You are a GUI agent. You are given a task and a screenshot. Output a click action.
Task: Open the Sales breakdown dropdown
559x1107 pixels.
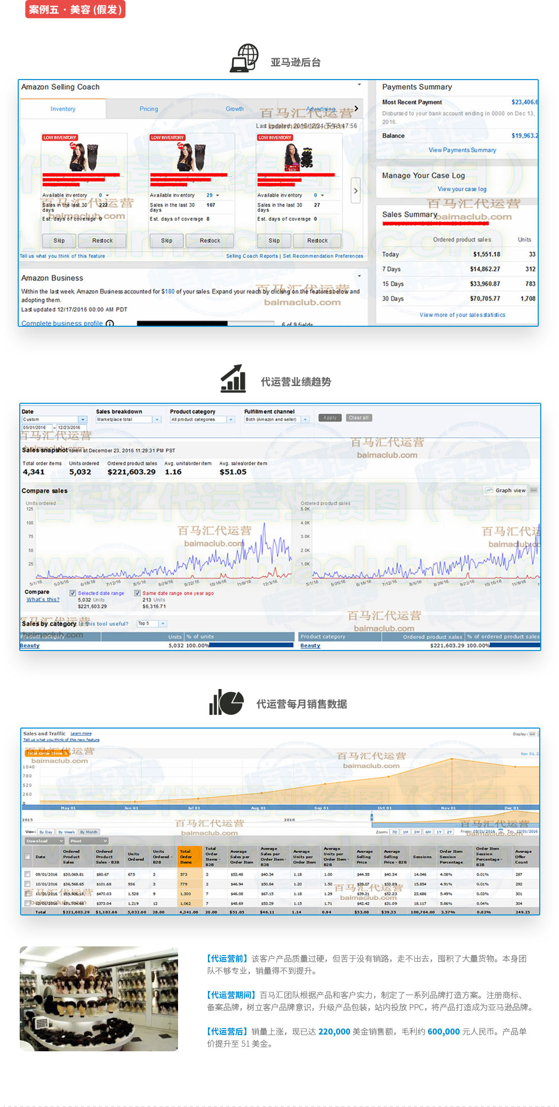point(157,419)
